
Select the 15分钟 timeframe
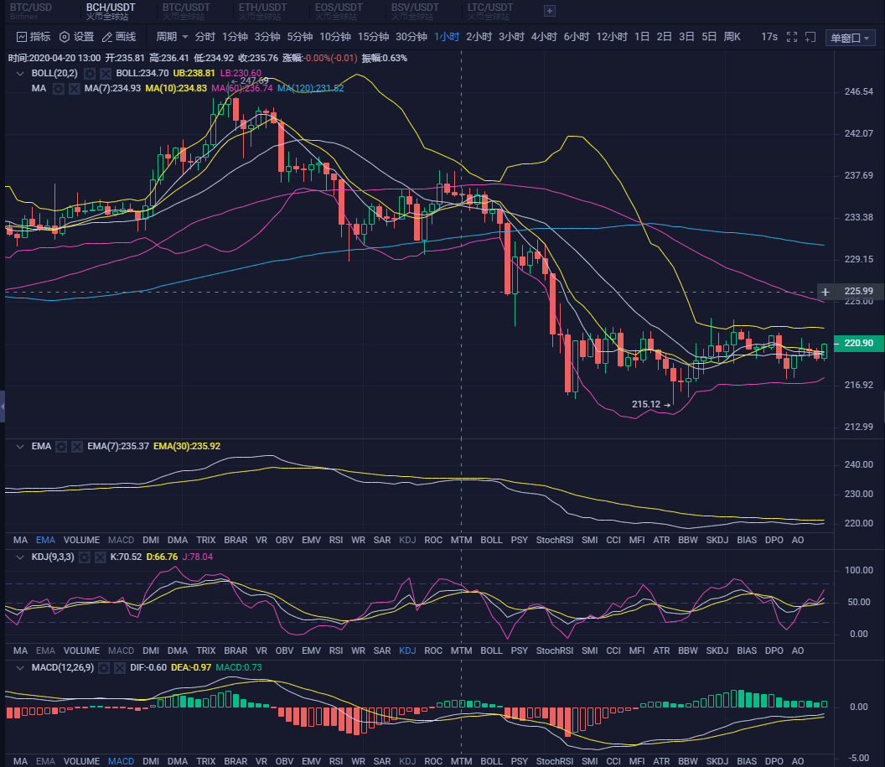[373, 37]
